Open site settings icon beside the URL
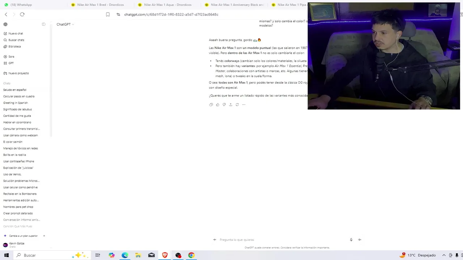The height and width of the screenshot is (260, 463). (x=118, y=14)
